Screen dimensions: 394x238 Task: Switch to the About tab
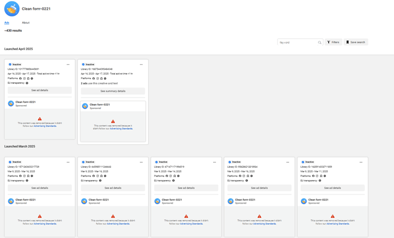26,23
